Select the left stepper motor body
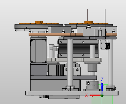Image resolution: width=126 pixels, height=104 pixels. 39,51
